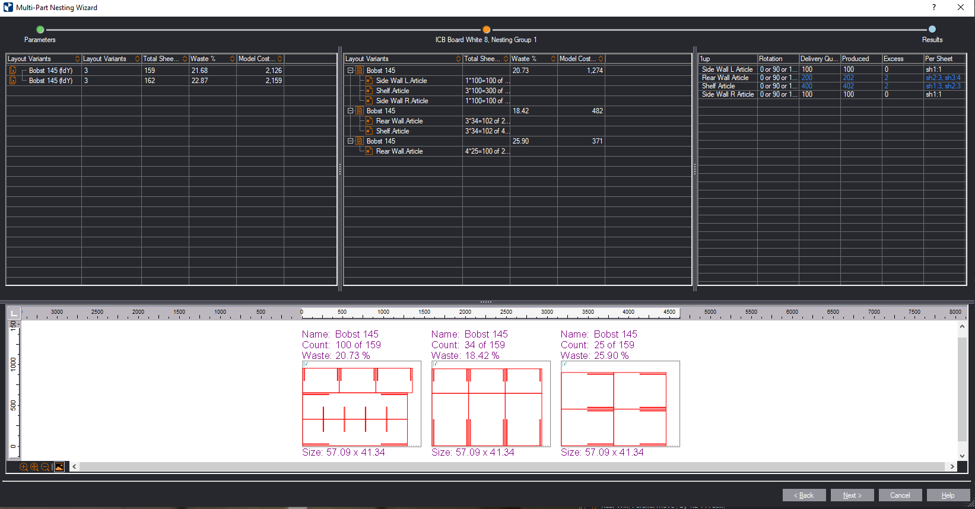Viewport: 975px width, 509px height.
Task: Click the zoom in magnifier icon
Action: click(x=24, y=467)
